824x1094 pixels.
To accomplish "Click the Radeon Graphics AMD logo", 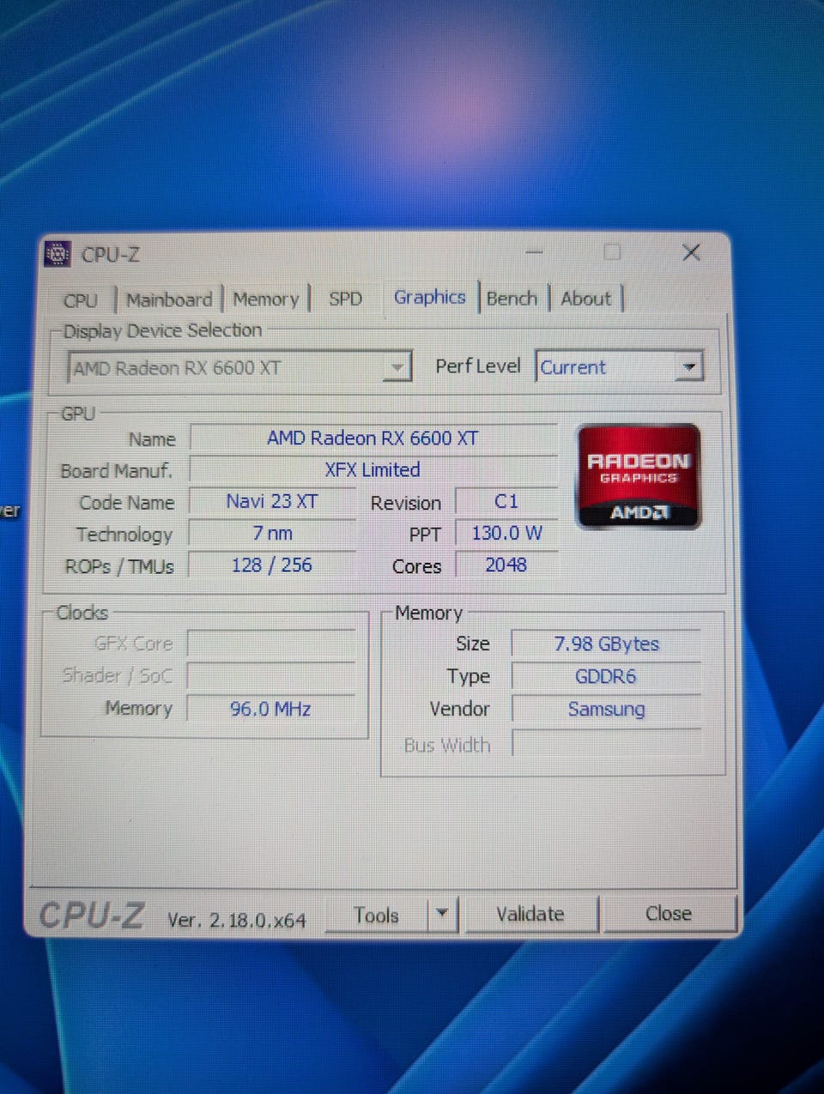I will pyautogui.click(x=639, y=476).
